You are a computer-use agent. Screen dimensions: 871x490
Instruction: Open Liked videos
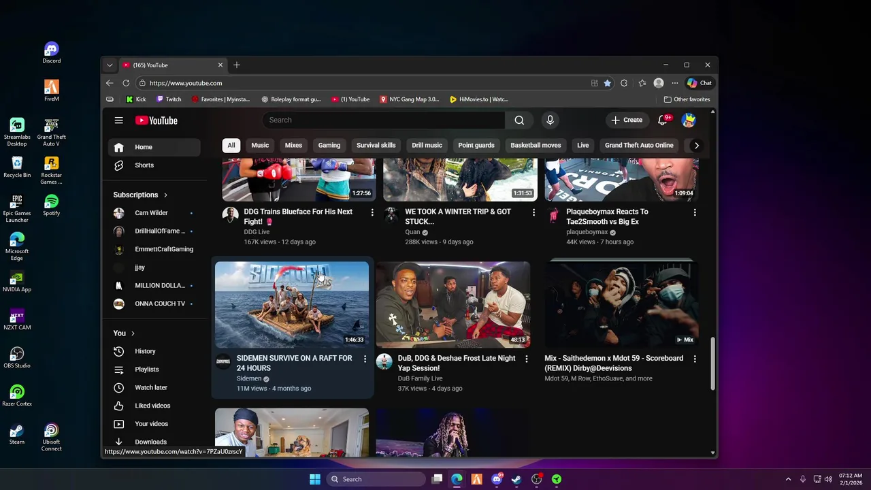(154, 406)
